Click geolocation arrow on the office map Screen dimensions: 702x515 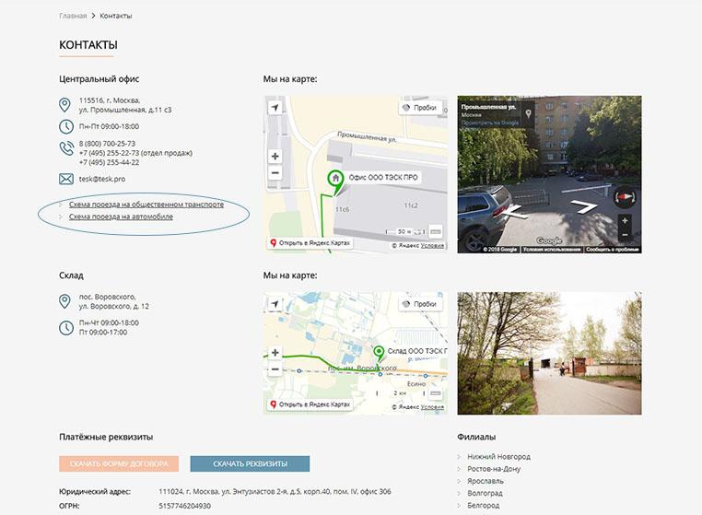pos(275,108)
